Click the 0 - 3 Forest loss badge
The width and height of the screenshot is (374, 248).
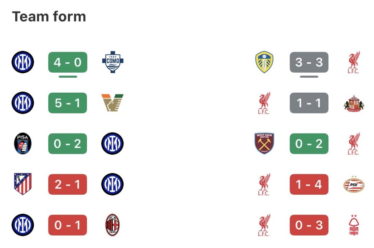tap(309, 225)
